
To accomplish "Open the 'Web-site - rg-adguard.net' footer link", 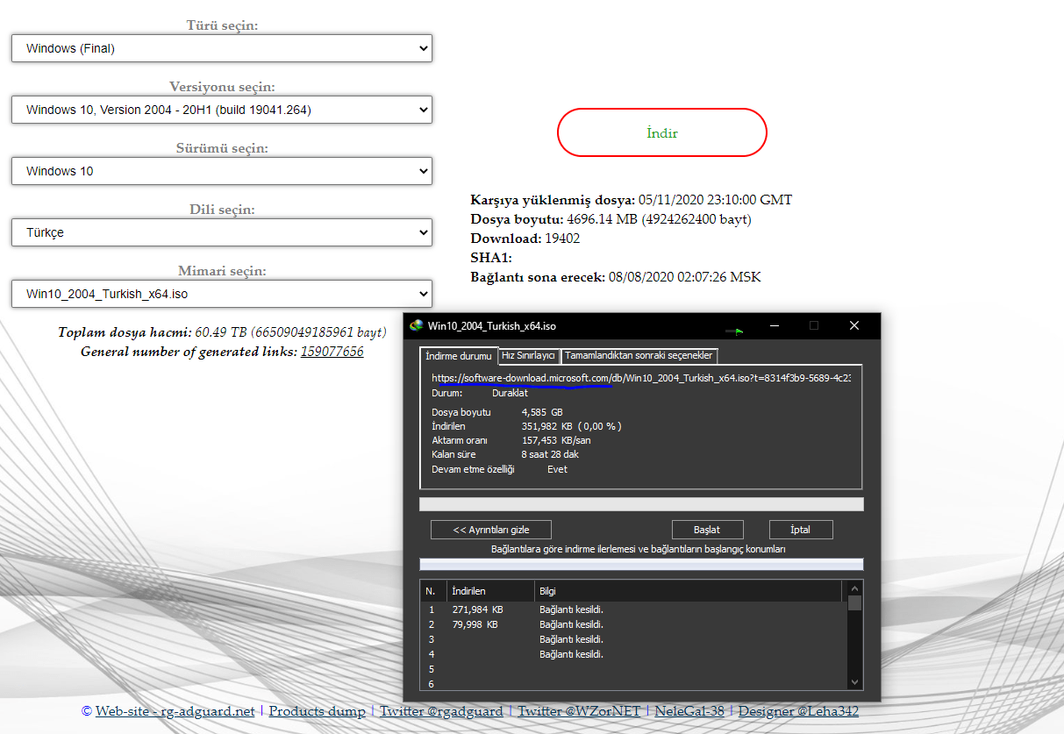I will pyautogui.click(x=175, y=711).
